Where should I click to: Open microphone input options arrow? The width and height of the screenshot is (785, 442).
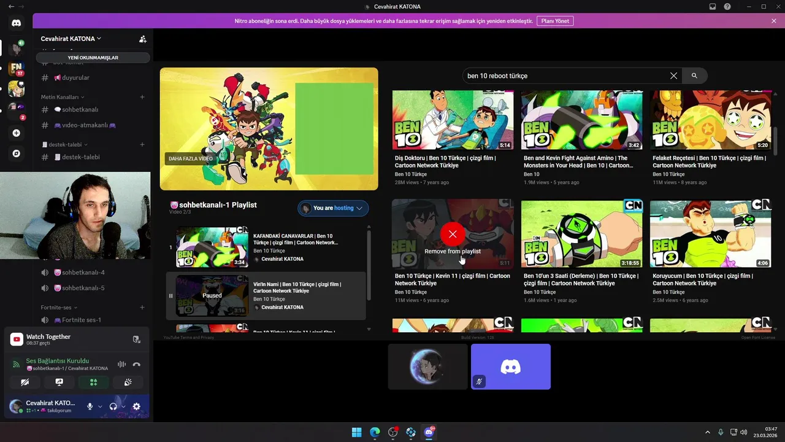100,406
